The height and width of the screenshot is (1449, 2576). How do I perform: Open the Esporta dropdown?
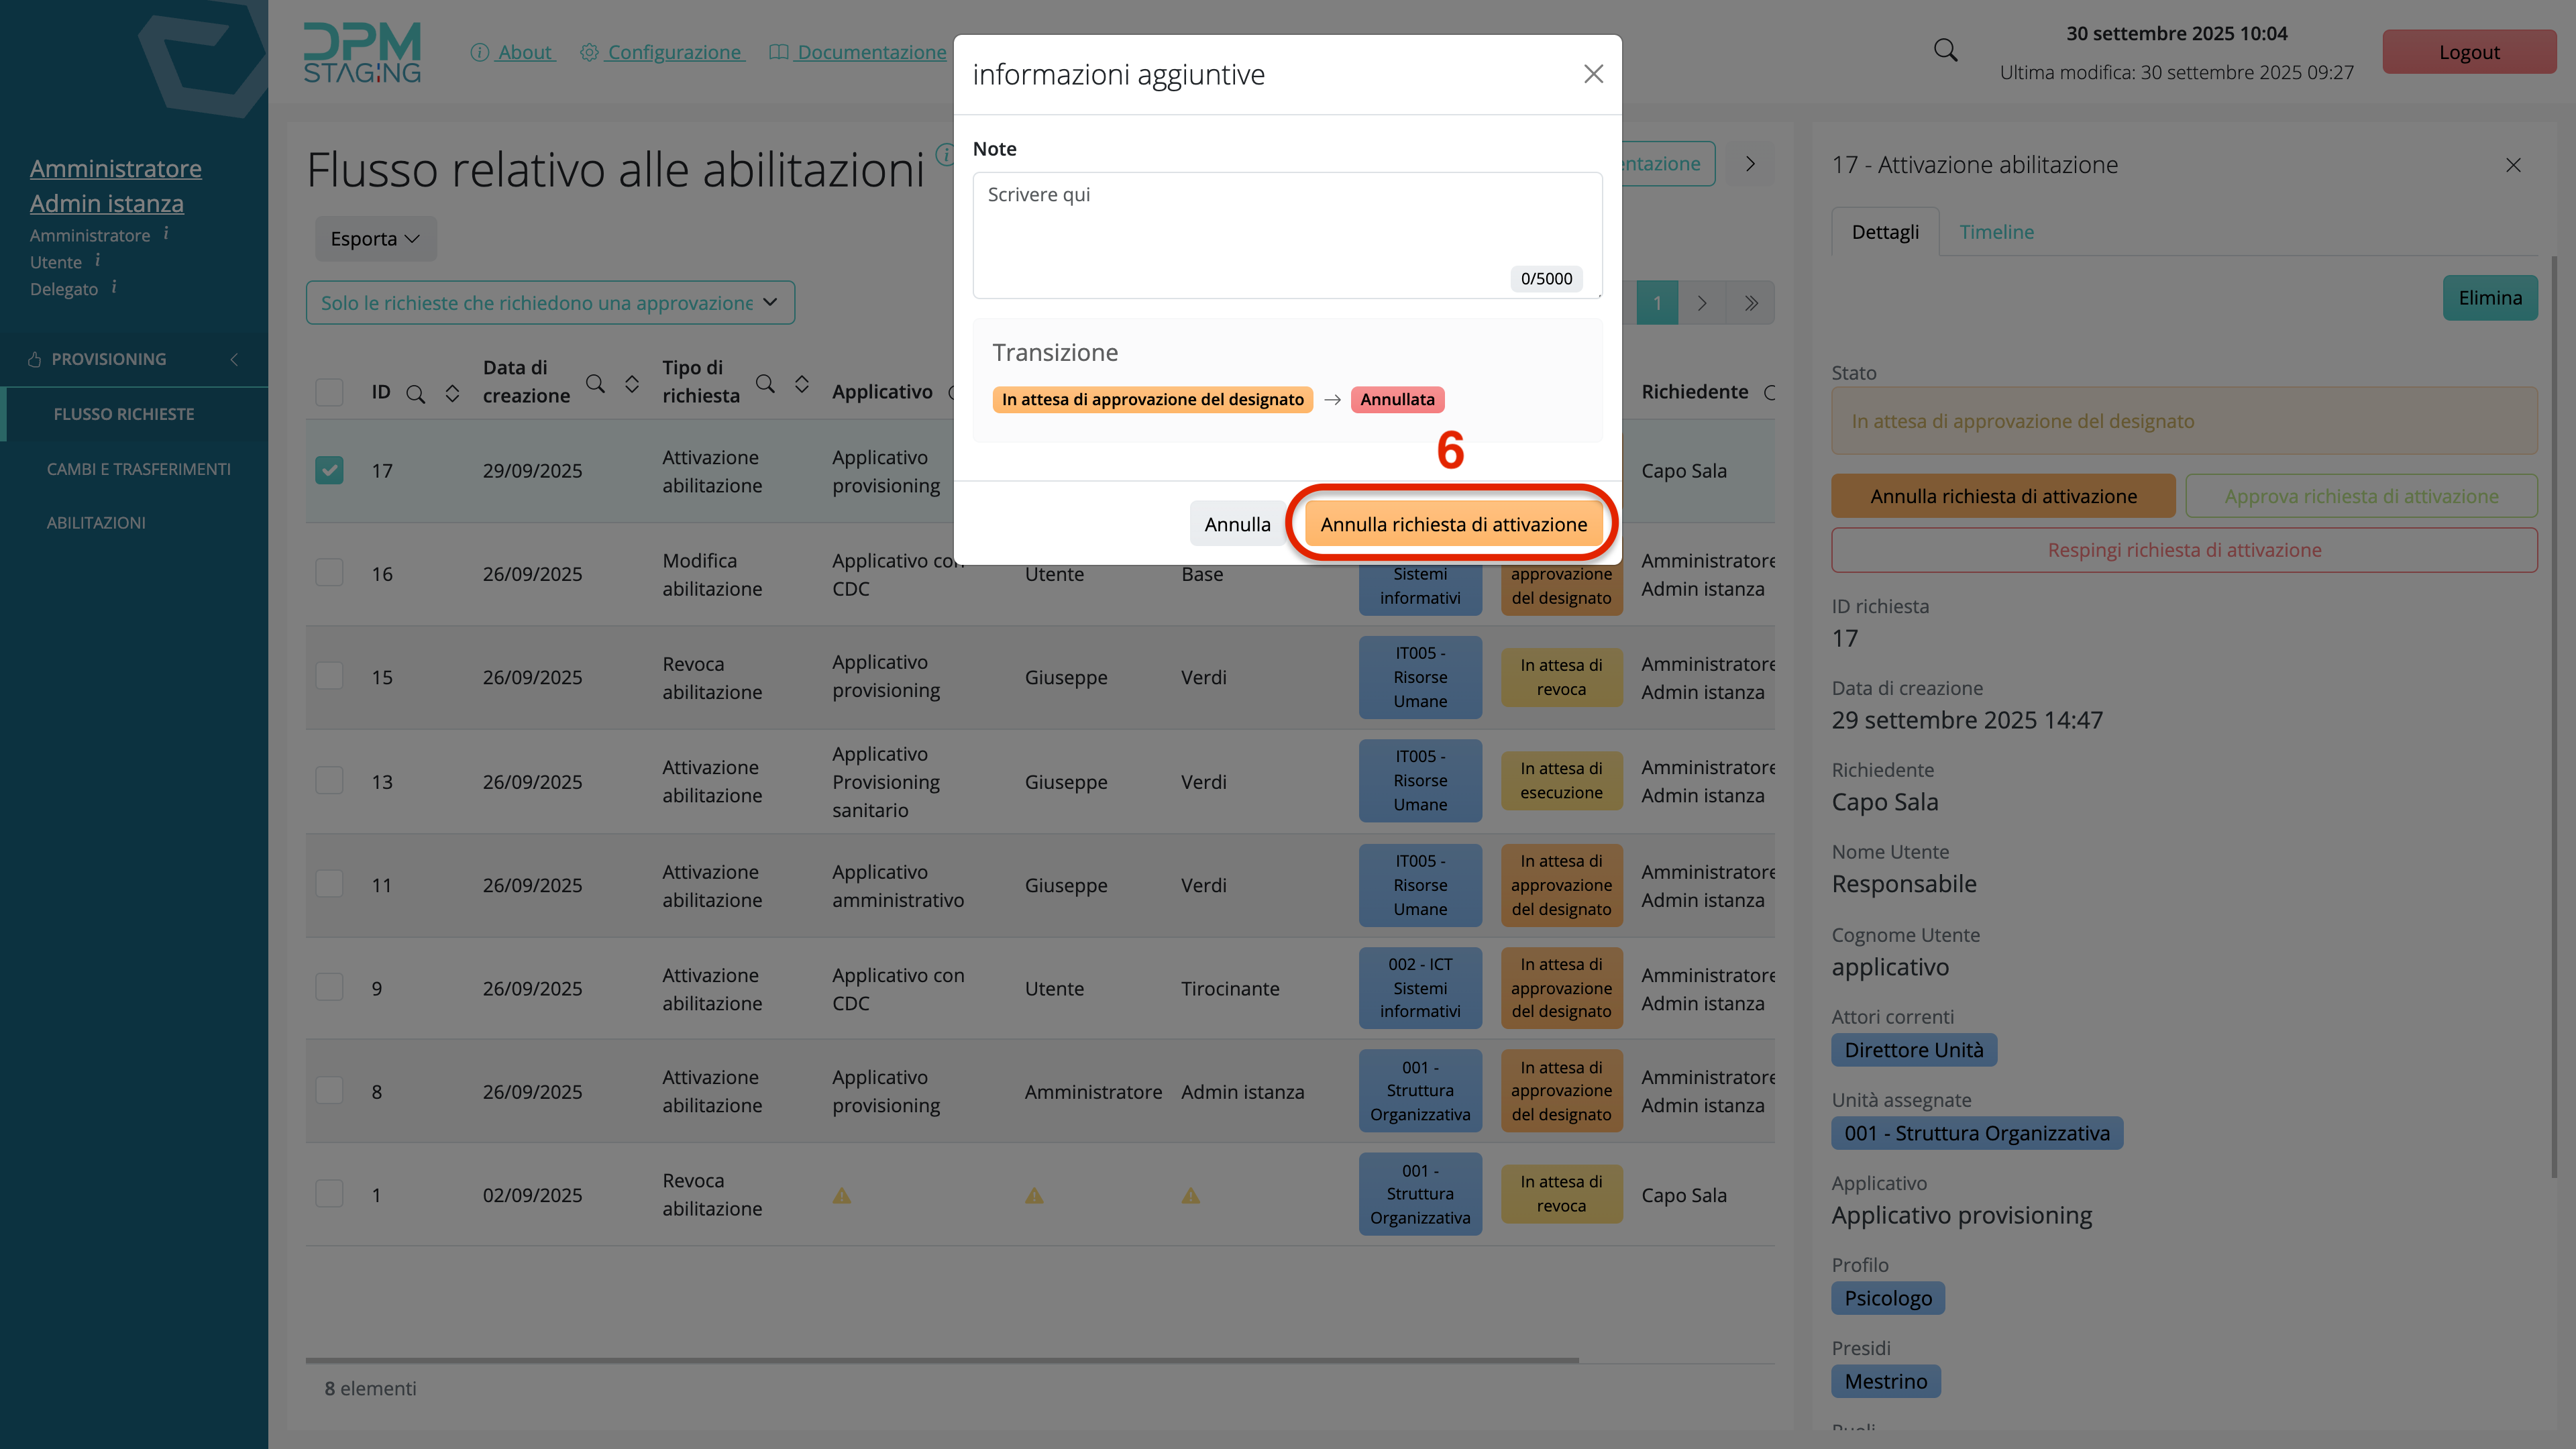[375, 239]
